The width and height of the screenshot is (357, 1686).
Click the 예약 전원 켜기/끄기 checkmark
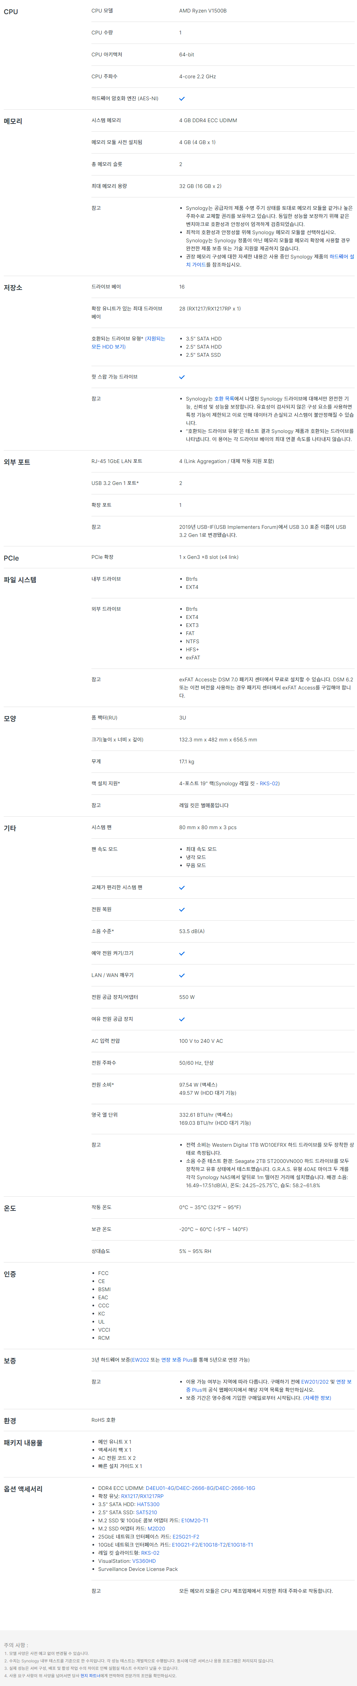coord(182,954)
